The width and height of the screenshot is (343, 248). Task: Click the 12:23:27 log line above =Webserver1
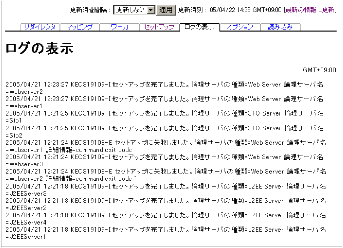[164, 99]
